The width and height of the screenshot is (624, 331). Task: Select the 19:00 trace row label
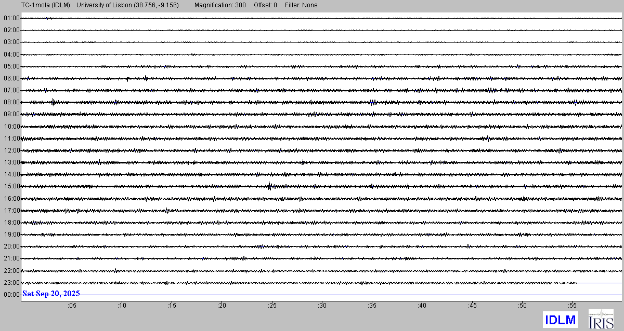[x=11, y=235]
